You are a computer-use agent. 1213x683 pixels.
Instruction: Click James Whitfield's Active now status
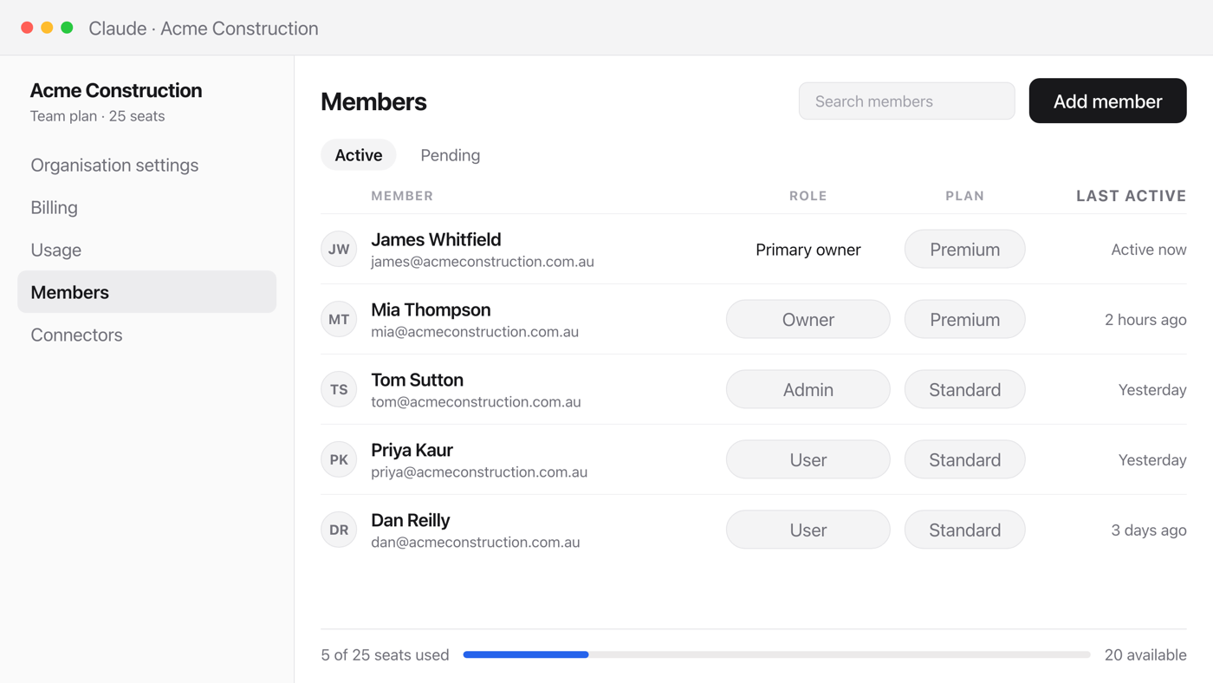coord(1148,250)
